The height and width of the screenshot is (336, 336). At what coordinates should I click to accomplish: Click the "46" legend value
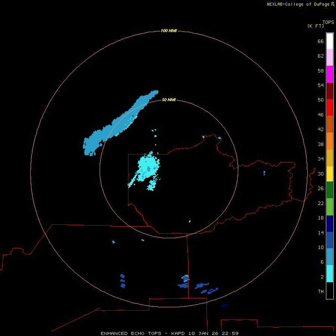pyautogui.click(x=321, y=115)
